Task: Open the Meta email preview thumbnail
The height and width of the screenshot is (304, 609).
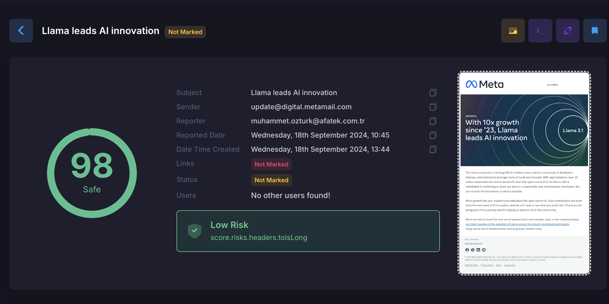Action: click(x=524, y=173)
